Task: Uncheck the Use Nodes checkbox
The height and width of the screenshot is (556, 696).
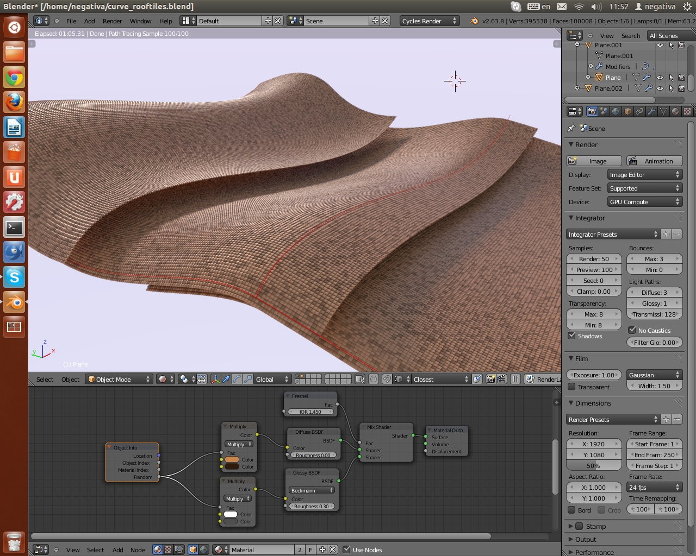Action: (x=346, y=549)
